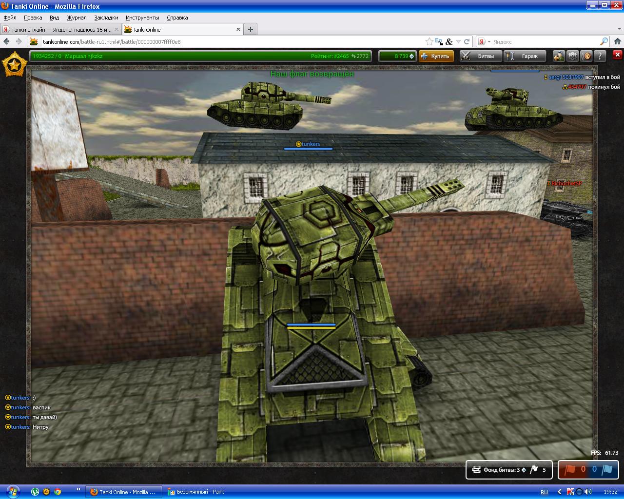This screenshot has height=499, width=624.
Task: Click the Купить buy crystals button
Action: (436, 56)
